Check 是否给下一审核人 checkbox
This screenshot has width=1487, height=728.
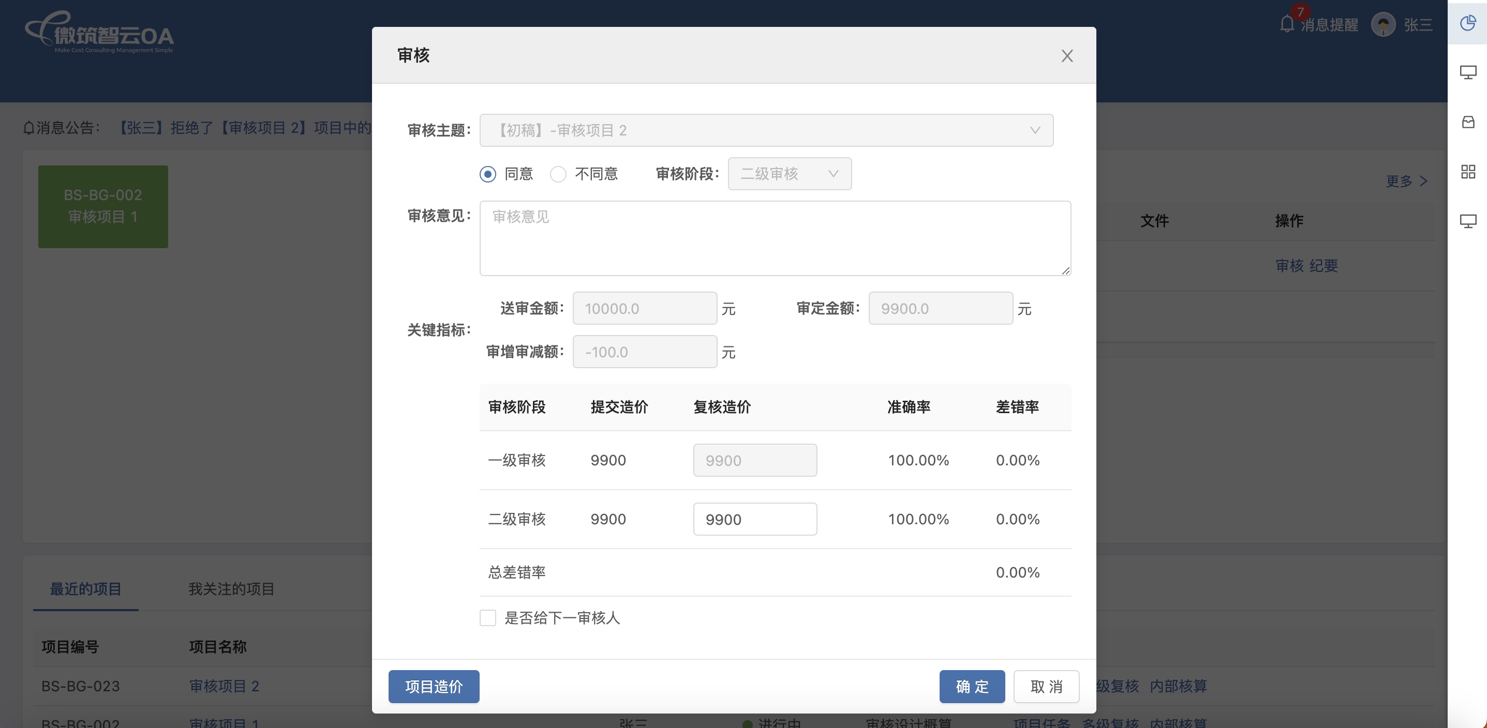click(488, 618)
